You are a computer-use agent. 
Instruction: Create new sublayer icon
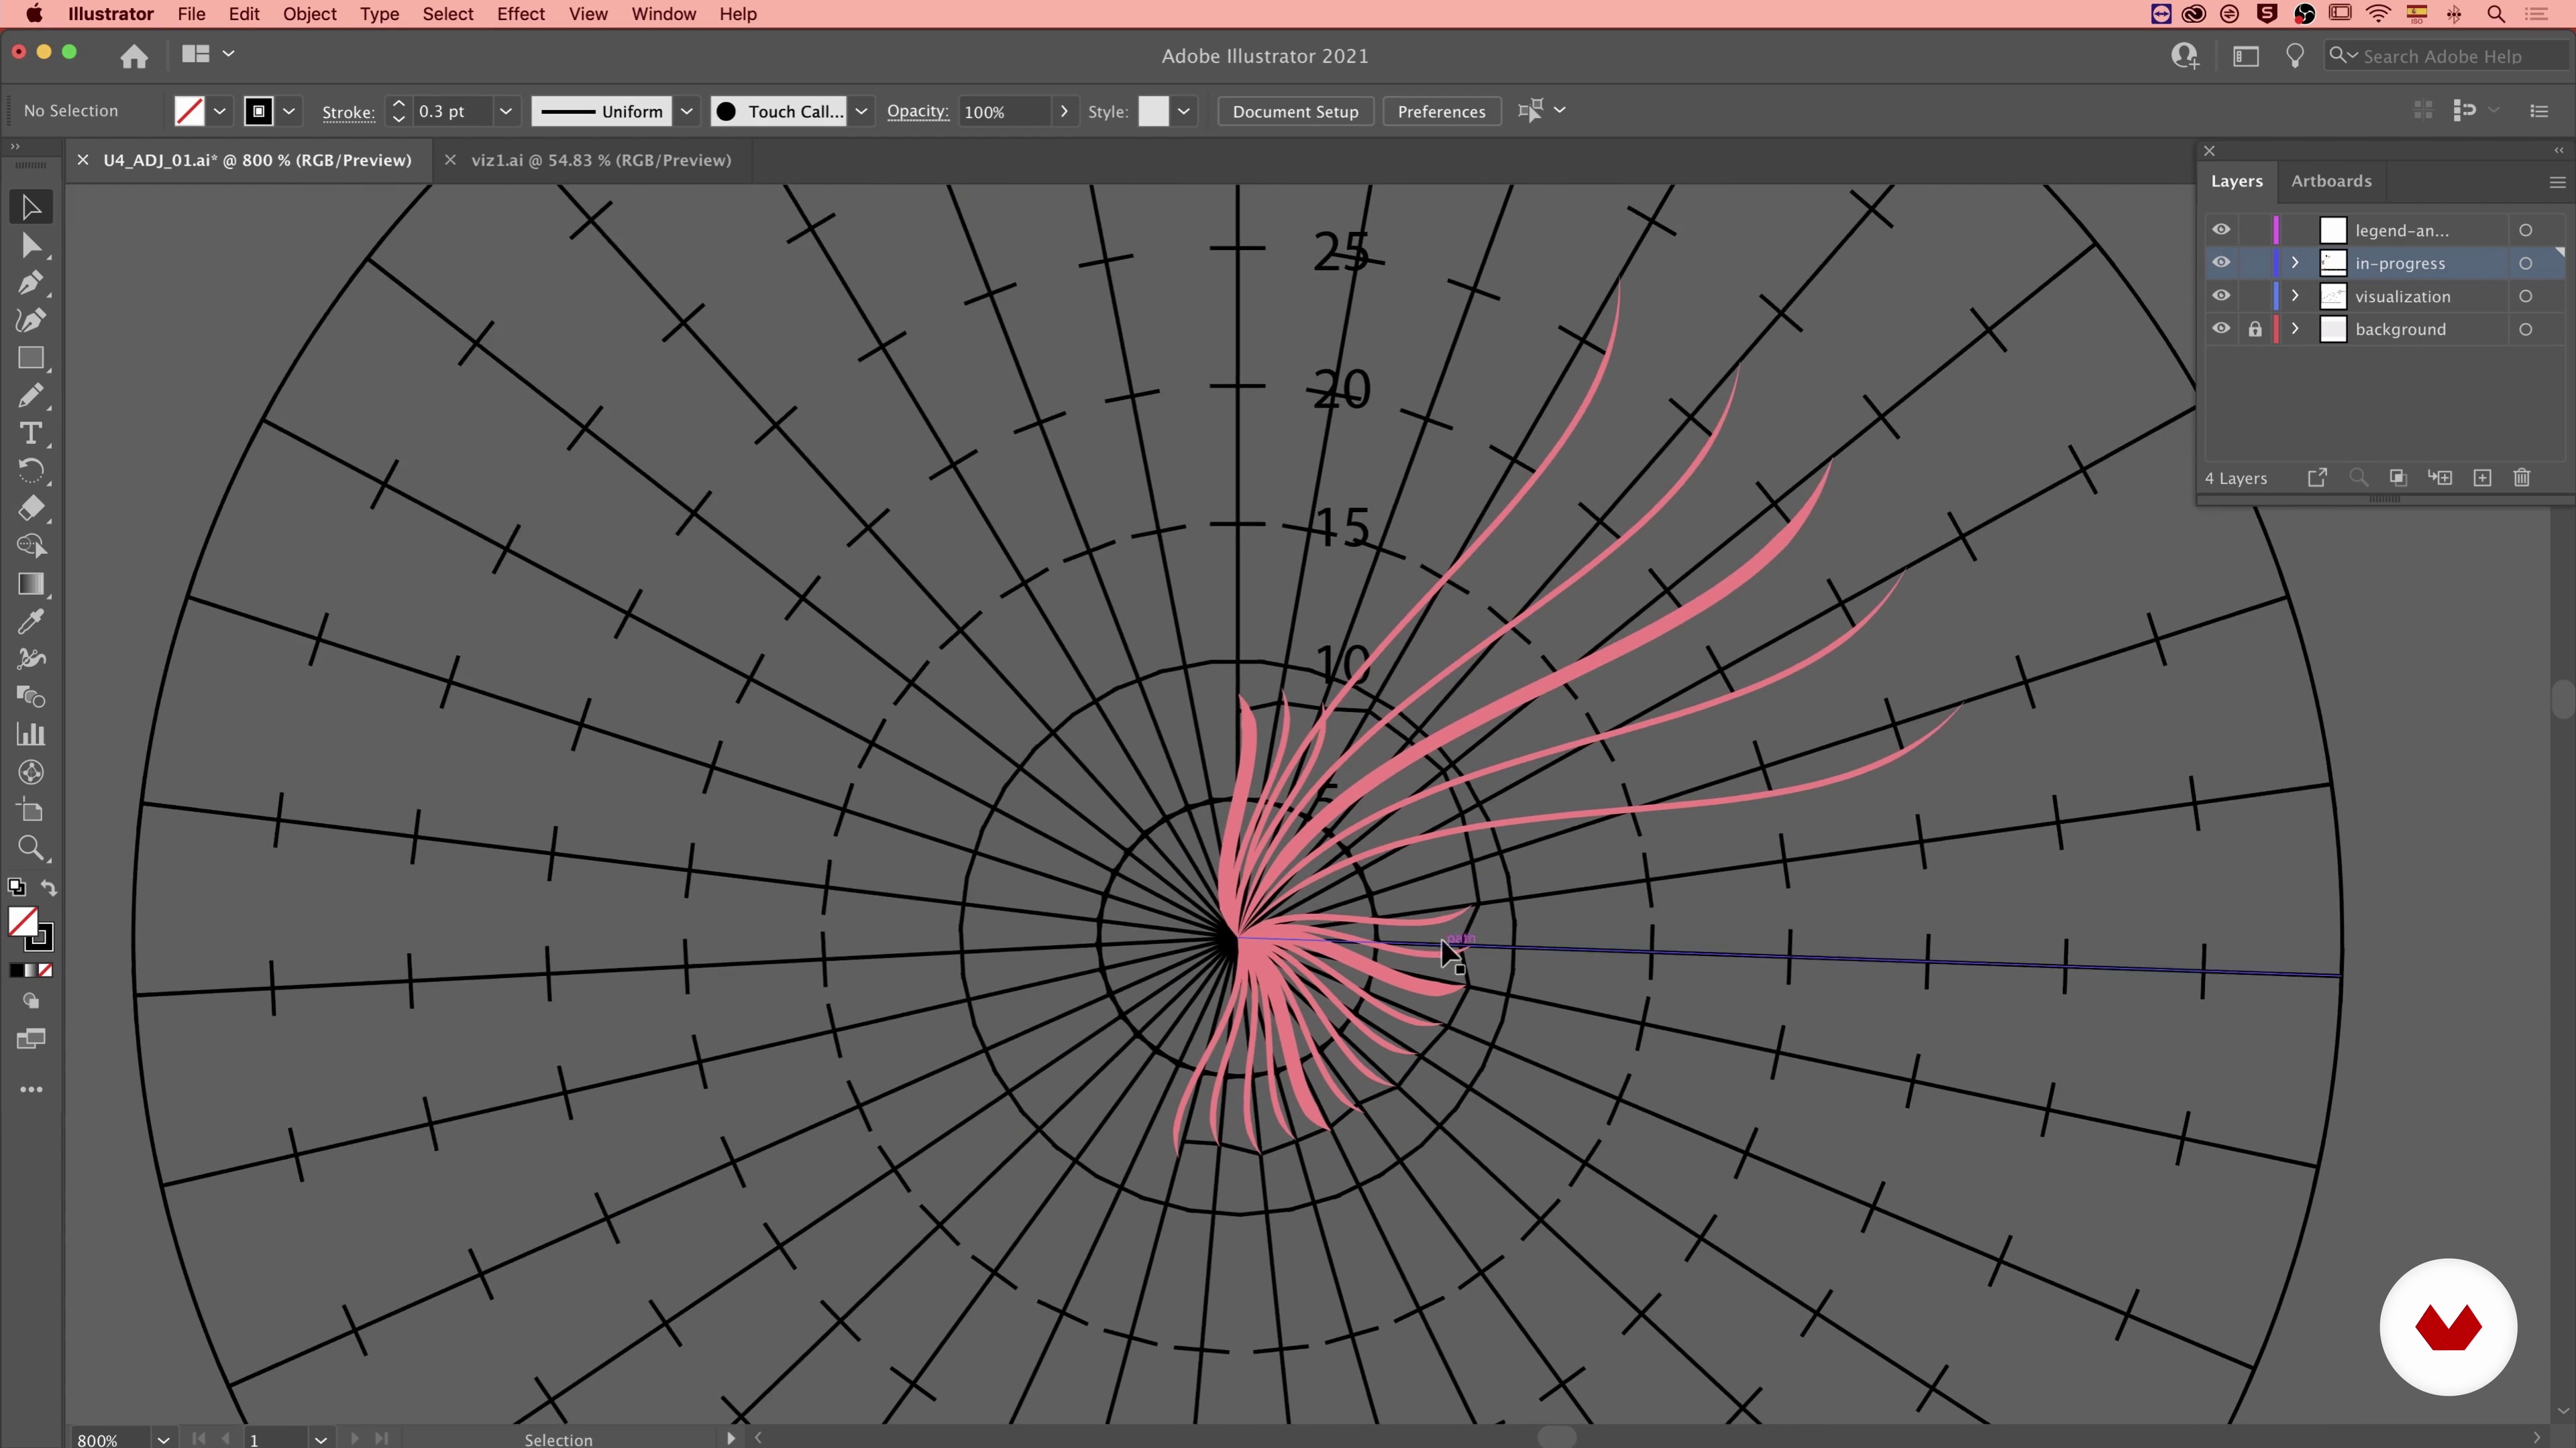click(x=2440, y=478)
